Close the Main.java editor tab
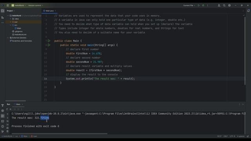Viewport: 251px width, 141px height. pyautogui.click(x=55, y=11)
